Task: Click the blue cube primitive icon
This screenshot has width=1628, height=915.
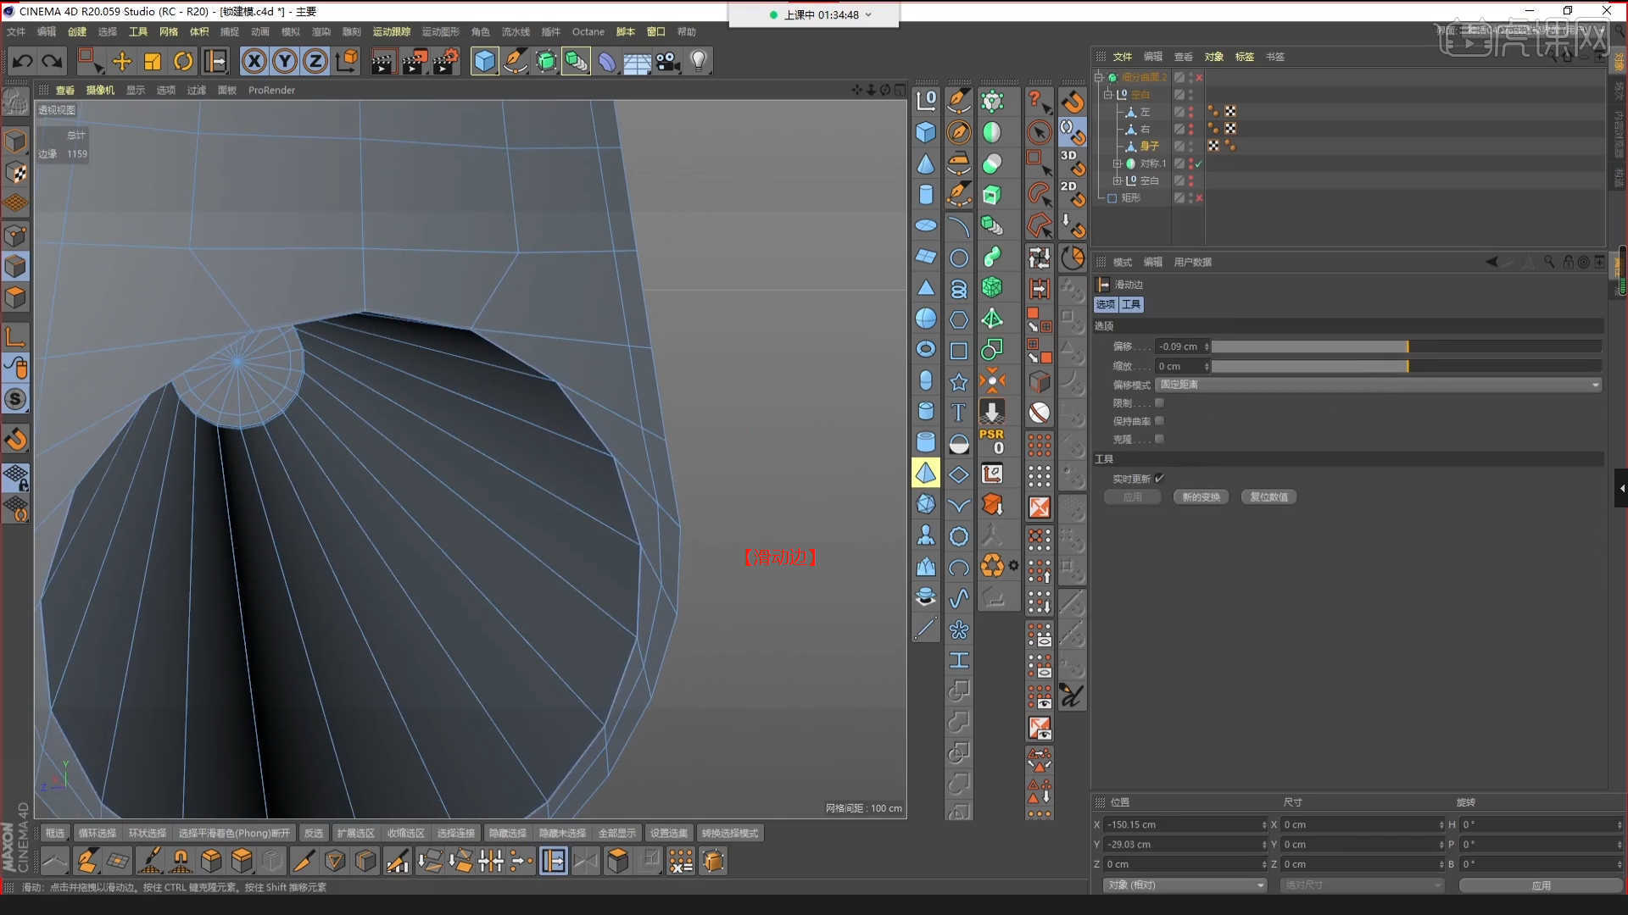Action: pos(484,61)
